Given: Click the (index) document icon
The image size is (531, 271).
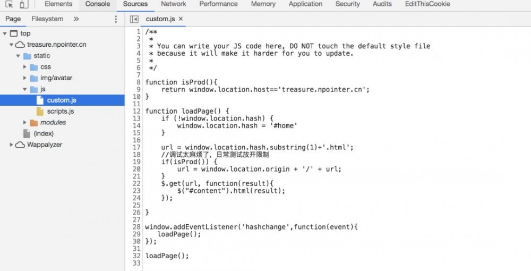Looking at the screenshot, I should tap(27, 133).
